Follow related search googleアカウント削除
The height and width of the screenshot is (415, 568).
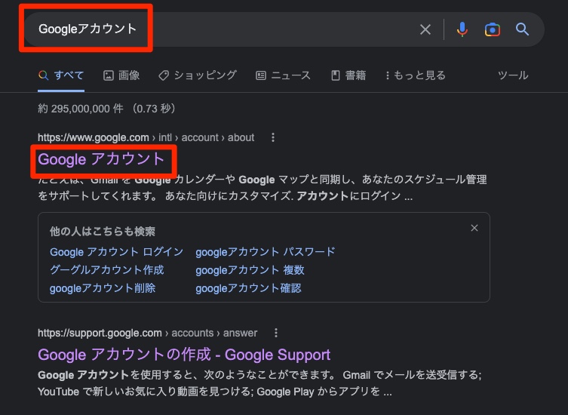(x=103, y=288)
